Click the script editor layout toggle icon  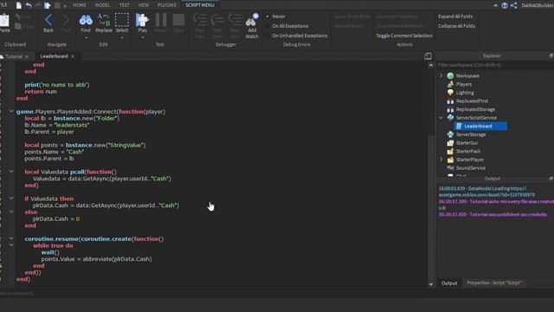[428, 55]
